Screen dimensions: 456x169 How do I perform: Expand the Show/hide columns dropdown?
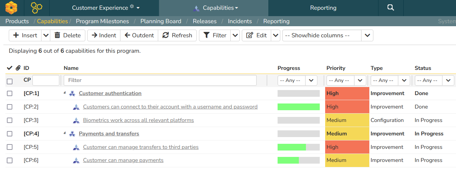click(x=367, y=35)
